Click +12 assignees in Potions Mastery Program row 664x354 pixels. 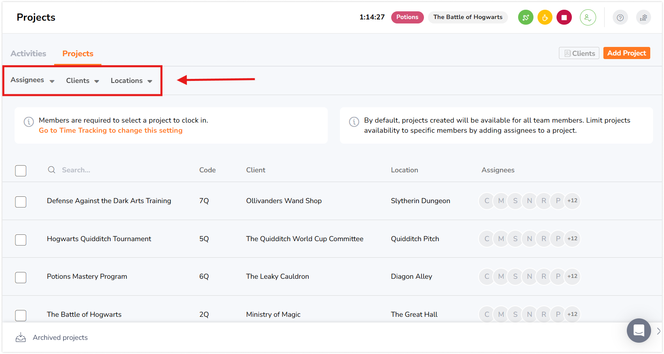pos(572,276)
